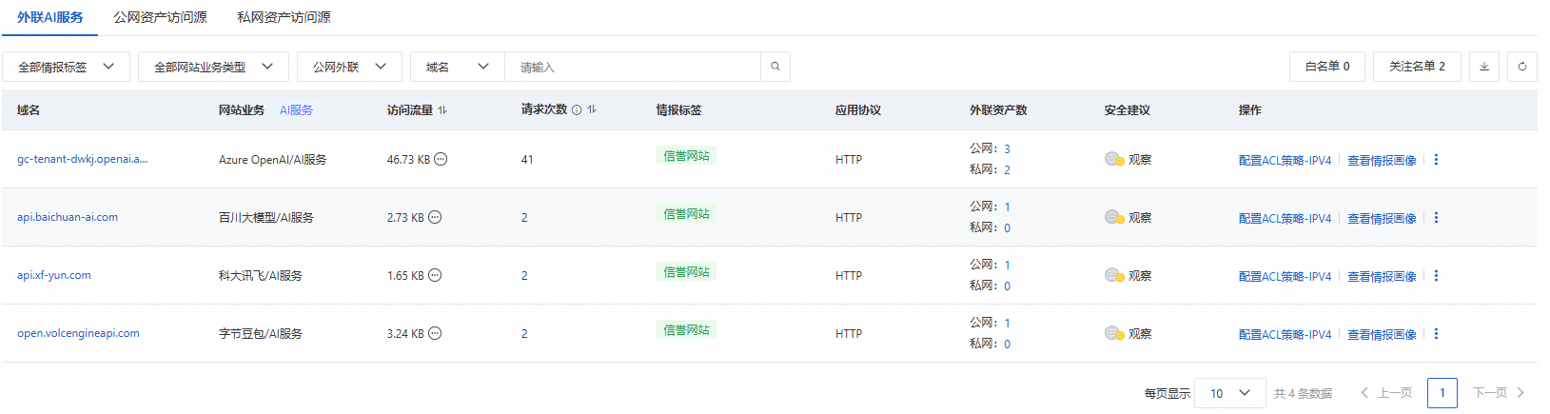Click 观察 status icon in 百川大模型 row
Image resolution: width=1550 pixels, height=414 pixels.
[x=1114, y=218]
